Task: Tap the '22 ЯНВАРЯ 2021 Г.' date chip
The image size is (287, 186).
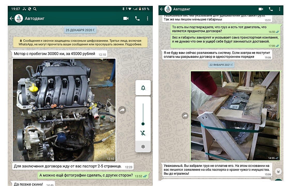Action: point(221,65)
